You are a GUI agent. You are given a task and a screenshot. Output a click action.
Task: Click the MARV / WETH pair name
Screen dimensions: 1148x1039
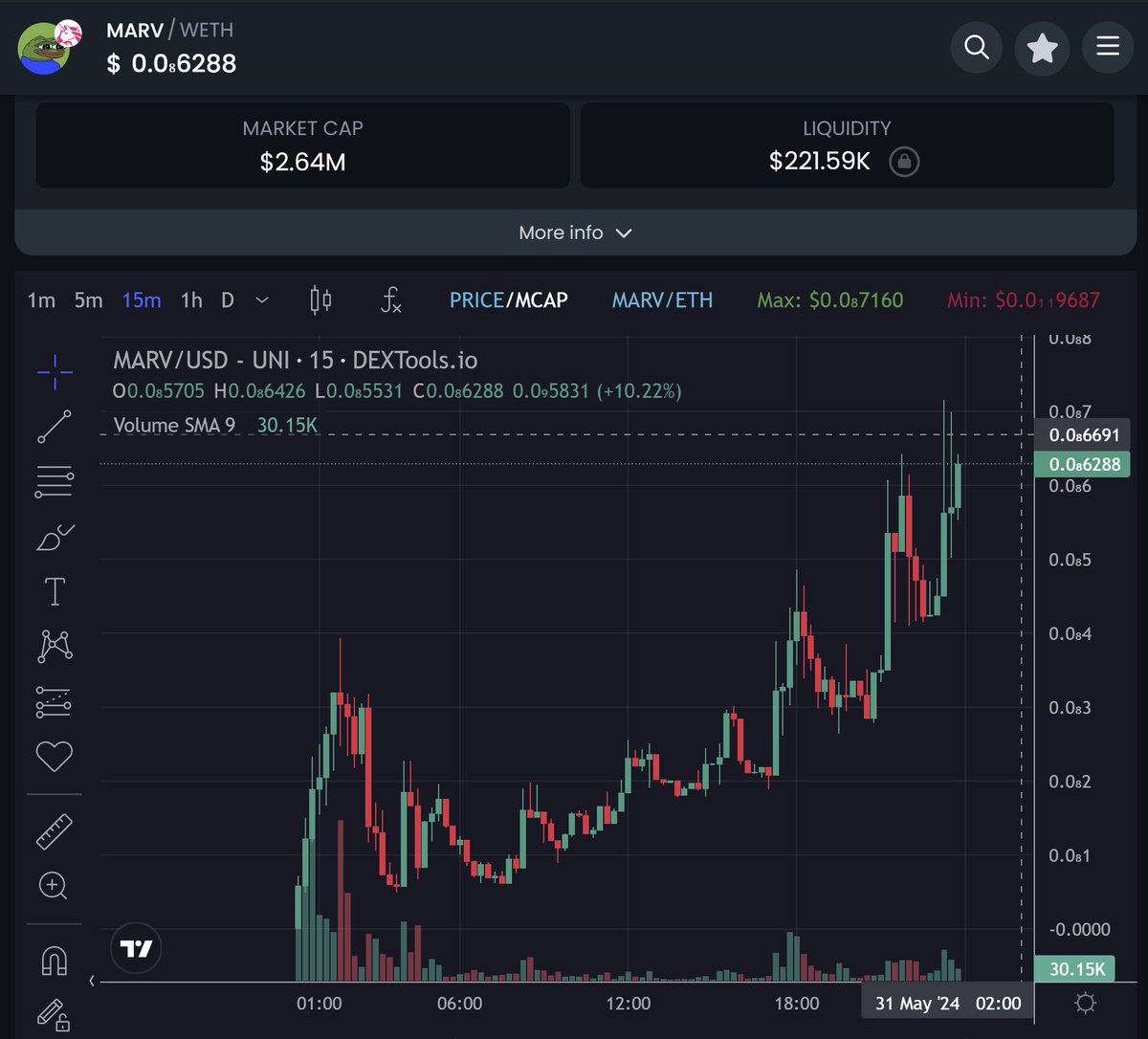tap(169, 30)
